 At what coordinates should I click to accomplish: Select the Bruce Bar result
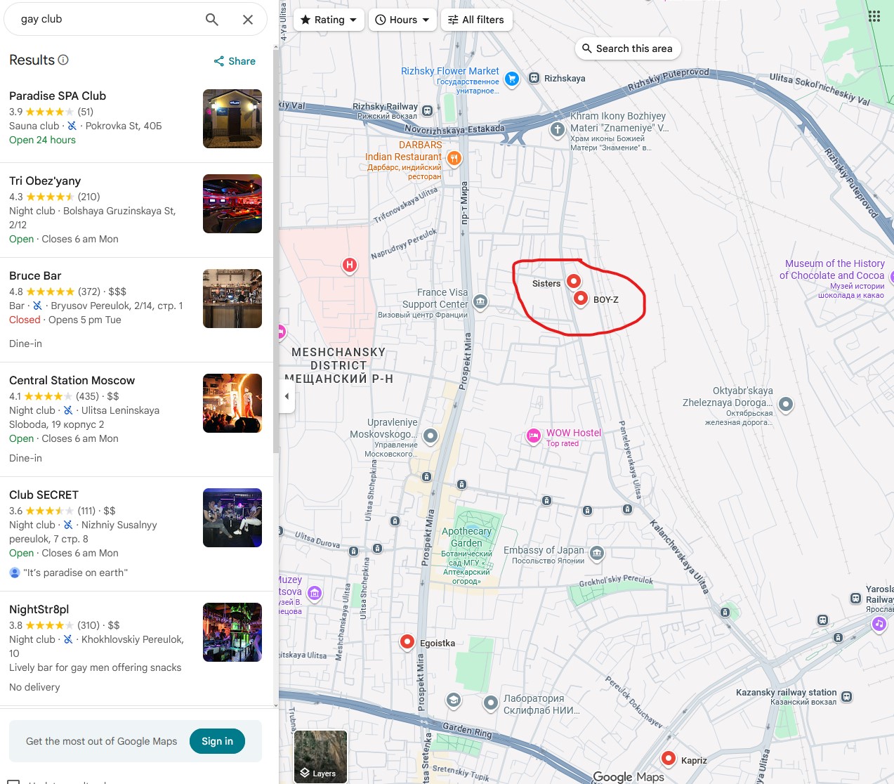[x=136, y=310]
